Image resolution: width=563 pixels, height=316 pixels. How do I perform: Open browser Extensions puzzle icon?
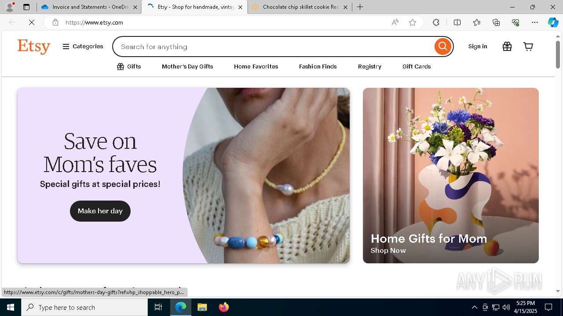[436, 22]
